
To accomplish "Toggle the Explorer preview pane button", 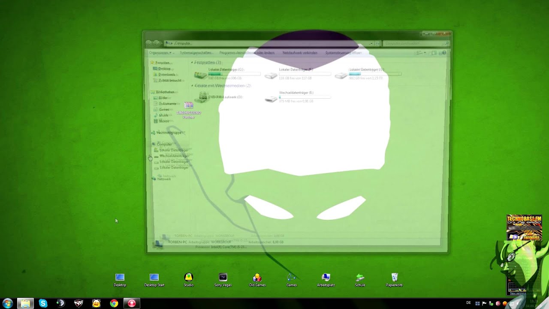I will point(434,53).
